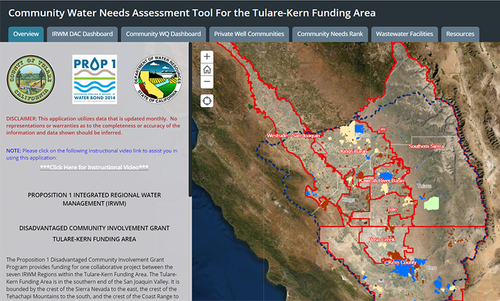Screen dimensions: 500x301
Task: Click the DISCLAIMER text paragraph
Action: (x=93, y=126)
